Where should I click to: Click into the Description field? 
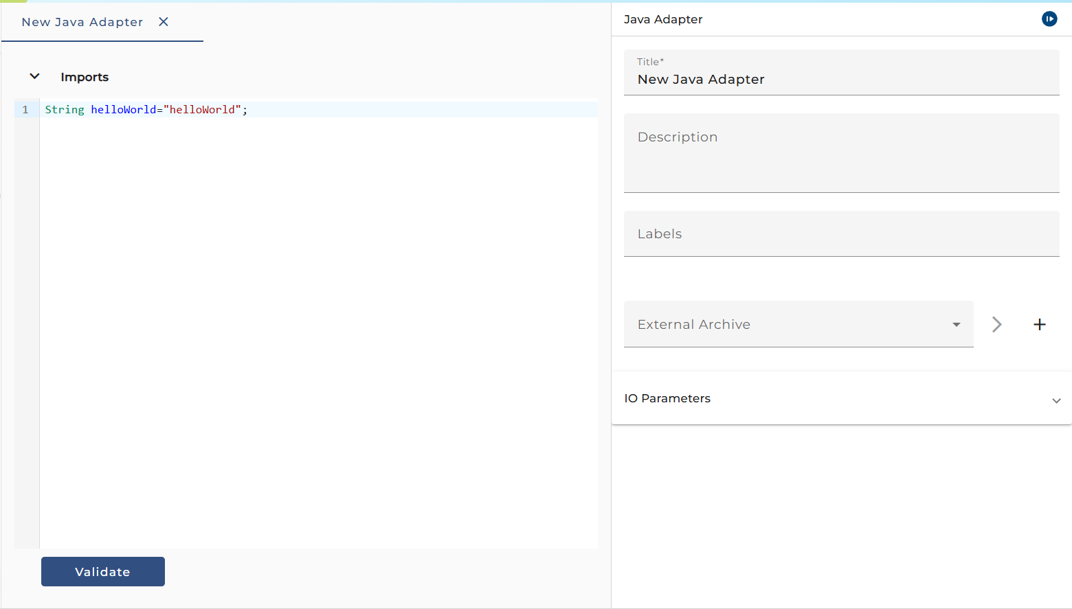[x=841, y=153]
